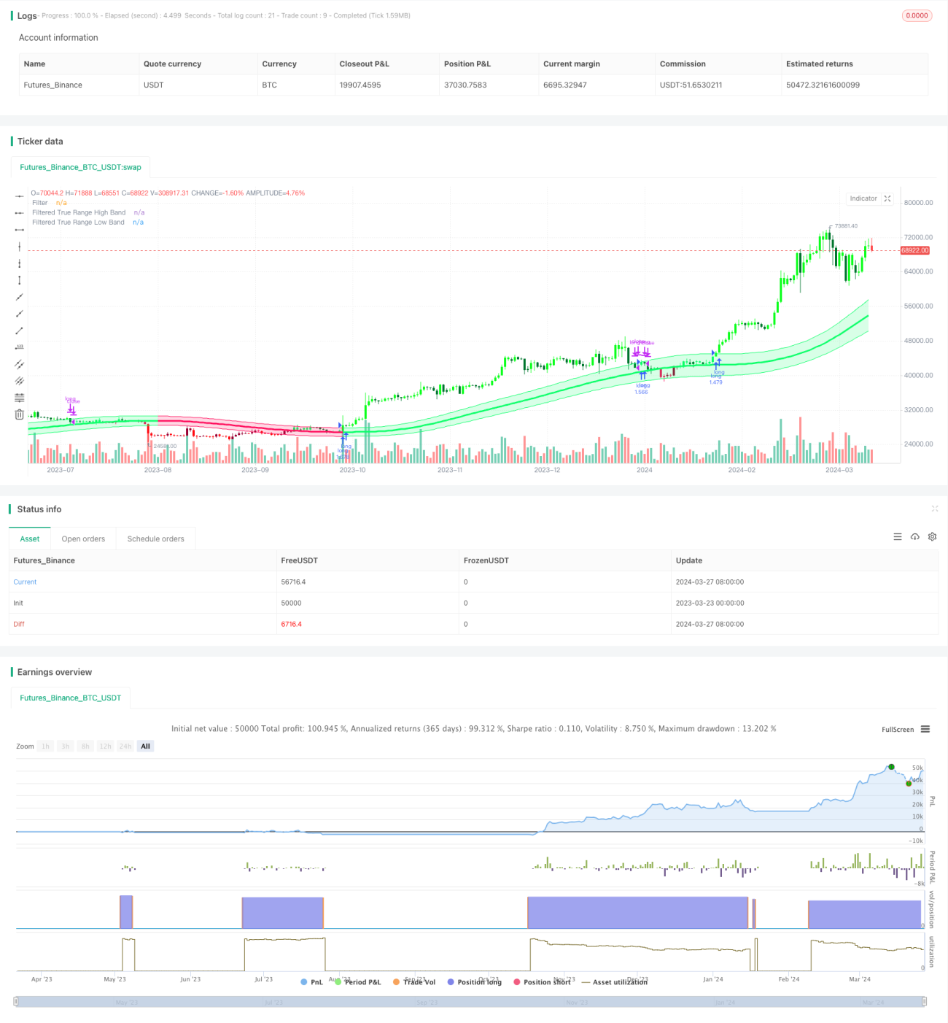Click the cloud download icon in Status info
948x1023 pixels.
point(915,537)
